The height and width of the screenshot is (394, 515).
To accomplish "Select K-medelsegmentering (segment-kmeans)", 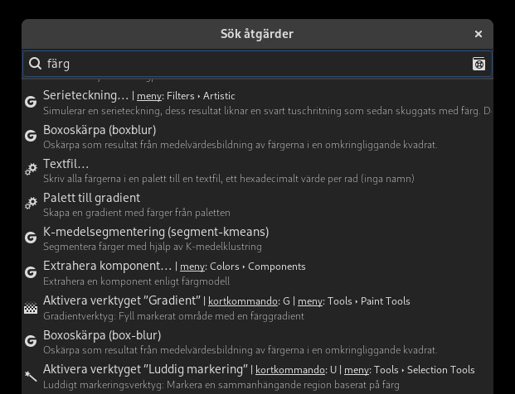I will pos(257,238).
